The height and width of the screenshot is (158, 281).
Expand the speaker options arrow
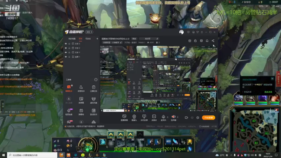(x=178, y=117)
